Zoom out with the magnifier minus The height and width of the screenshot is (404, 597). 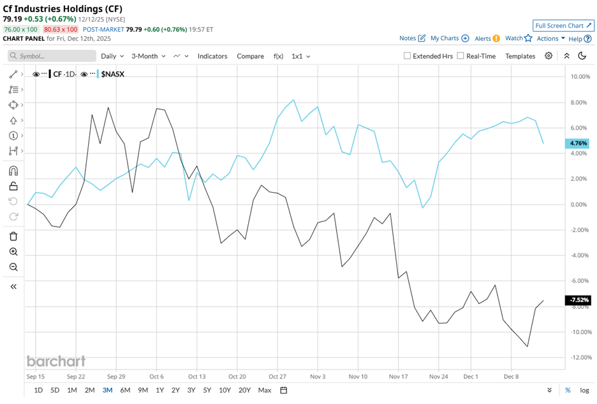pyautogui.click(x=13, y=267)
